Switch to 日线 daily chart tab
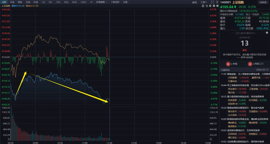The width and height of the screenshot is (270, 144). (x=12, y=2)
